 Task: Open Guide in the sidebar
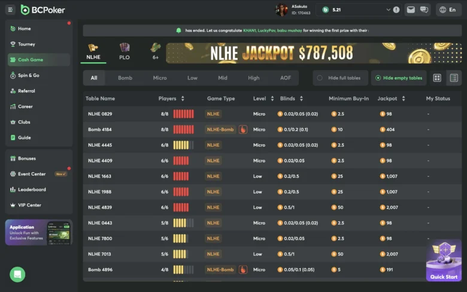(39, 138)
